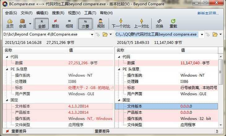This screenshot has width=226, height=136.
Task: Click the left file path field BCompare.exe
Action: pos(46,34)
